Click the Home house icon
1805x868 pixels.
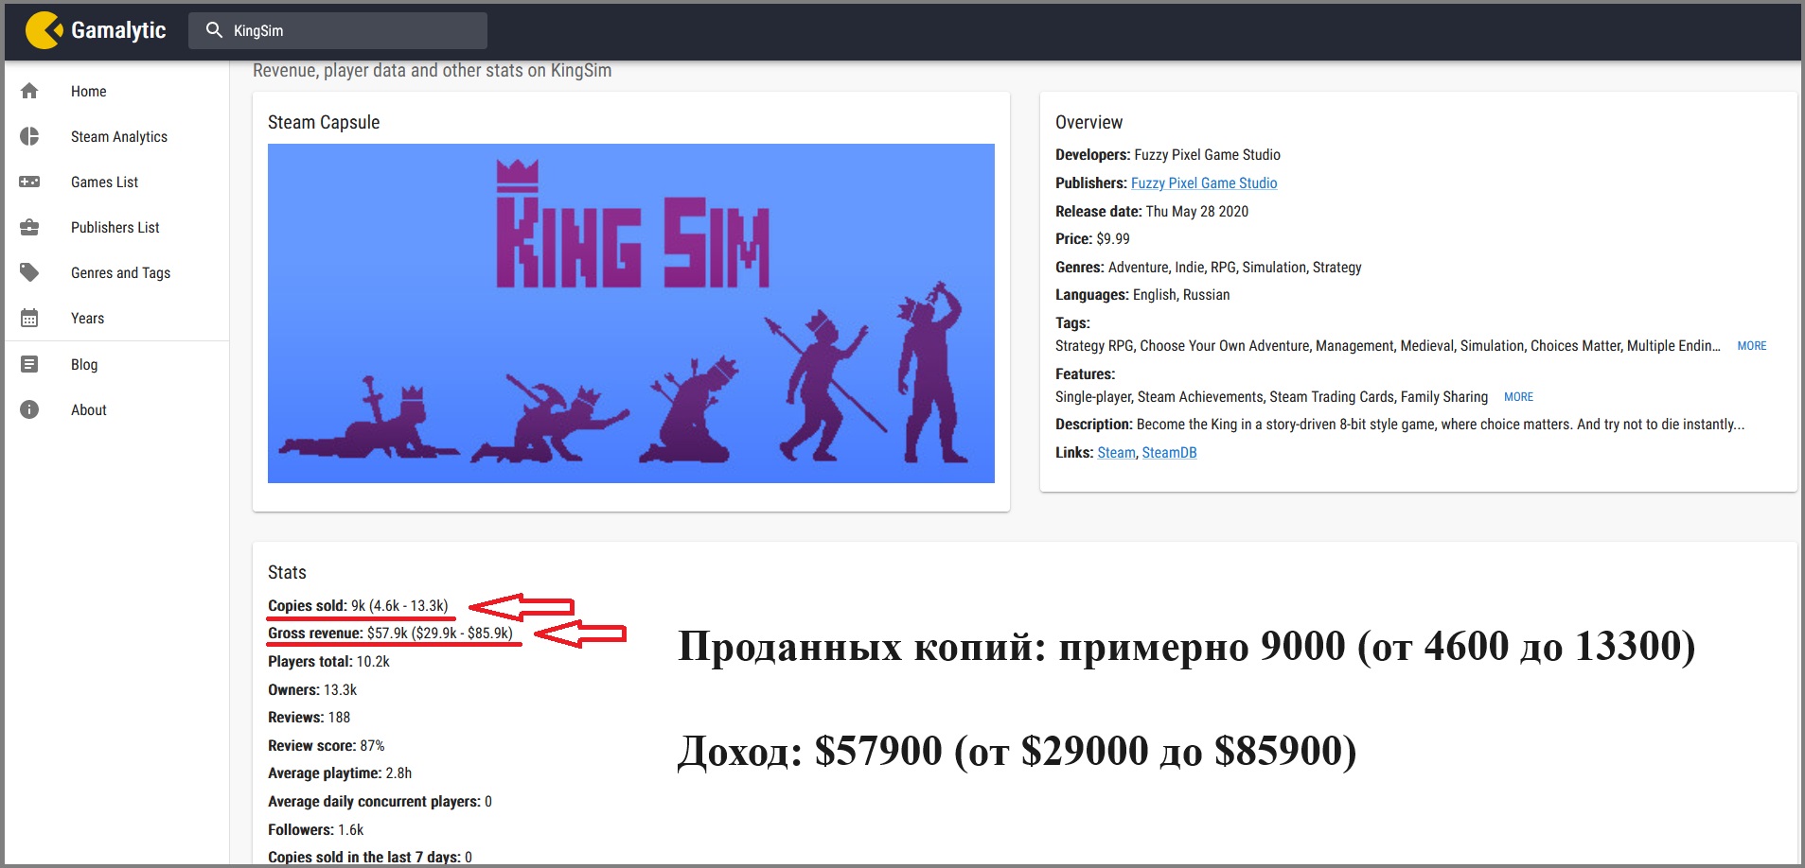click(x=29, y=91)
